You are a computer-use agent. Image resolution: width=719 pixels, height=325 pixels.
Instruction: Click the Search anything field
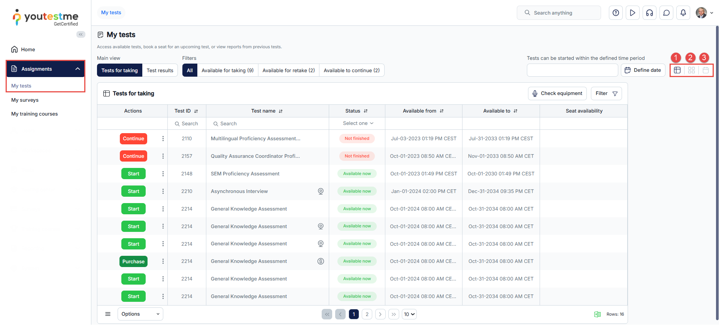(559, 13)
